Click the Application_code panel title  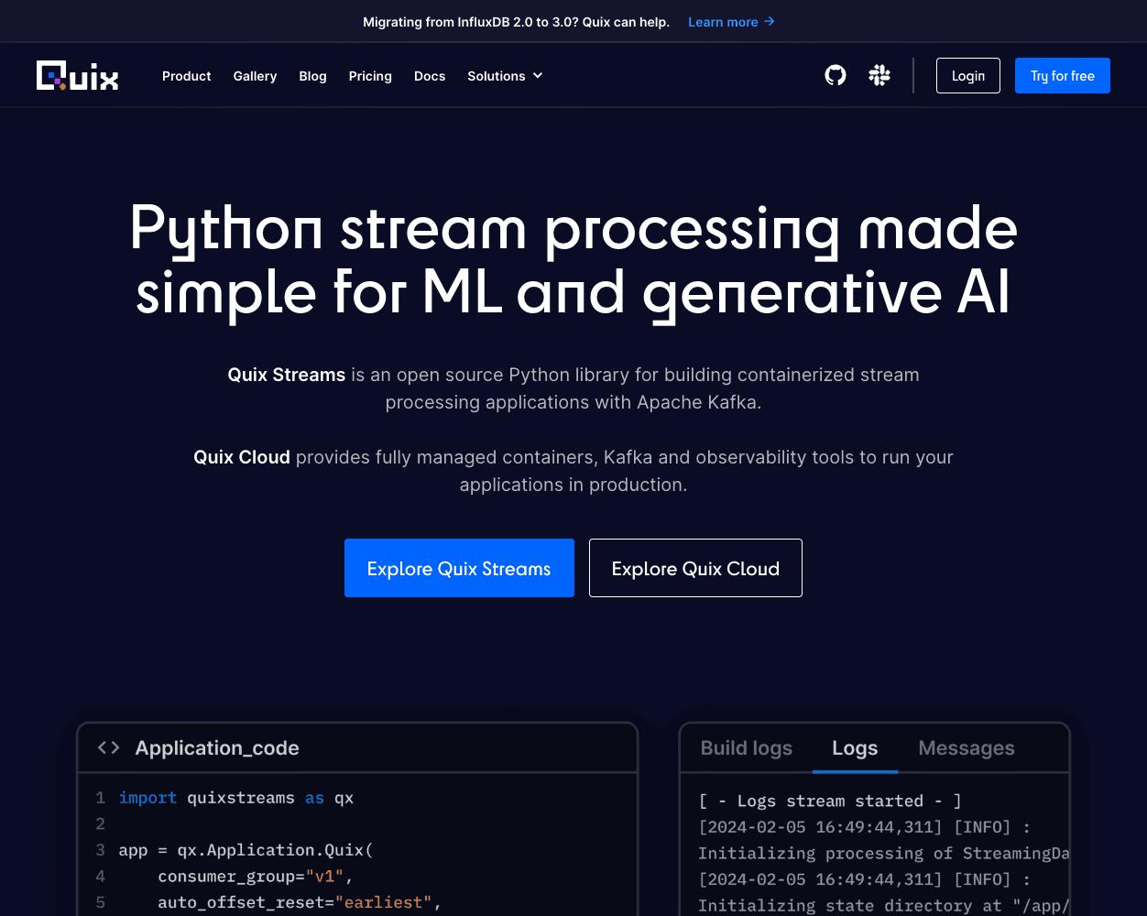coord(217,747)
